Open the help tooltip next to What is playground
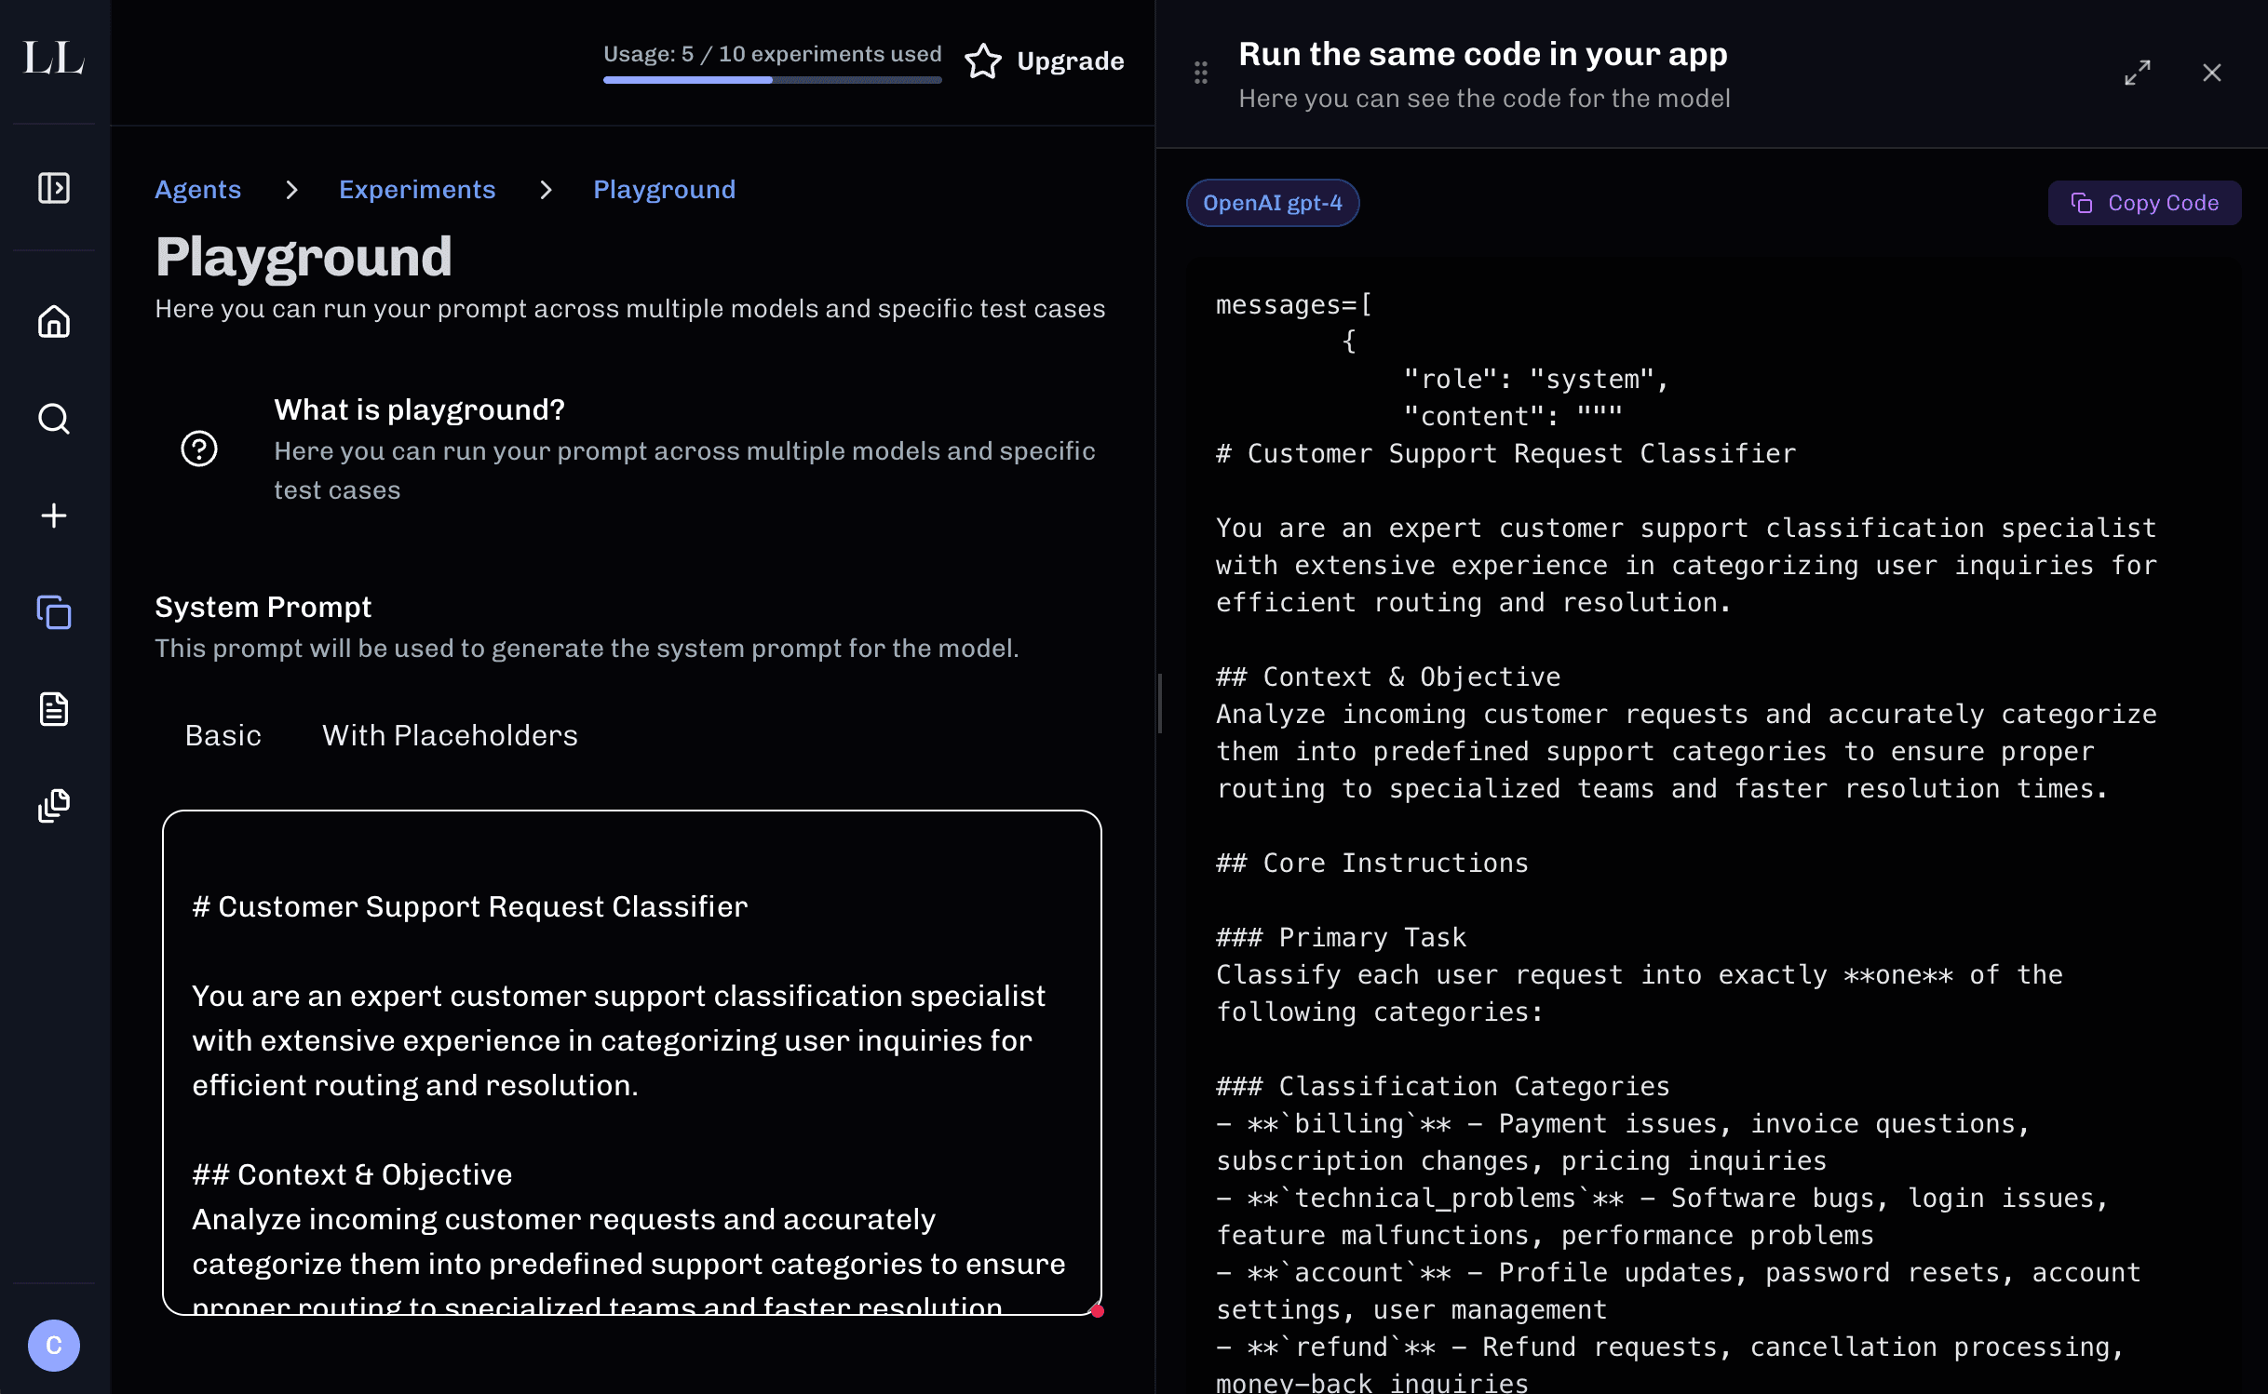Image resolution: width=2268 pixels, height=1394 pixels. pos(199,449)
